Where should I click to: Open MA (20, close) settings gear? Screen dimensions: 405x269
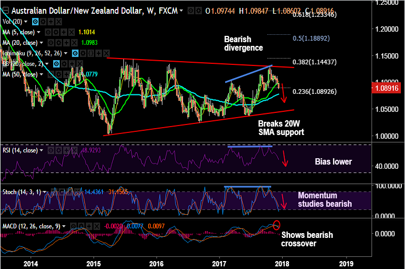[59, 43]
